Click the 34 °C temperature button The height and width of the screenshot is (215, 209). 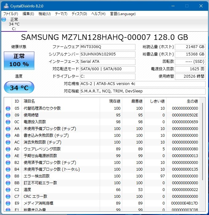(19, 87)
